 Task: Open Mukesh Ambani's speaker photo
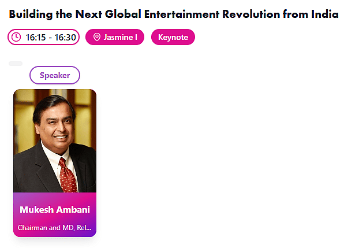coord(55,140)
